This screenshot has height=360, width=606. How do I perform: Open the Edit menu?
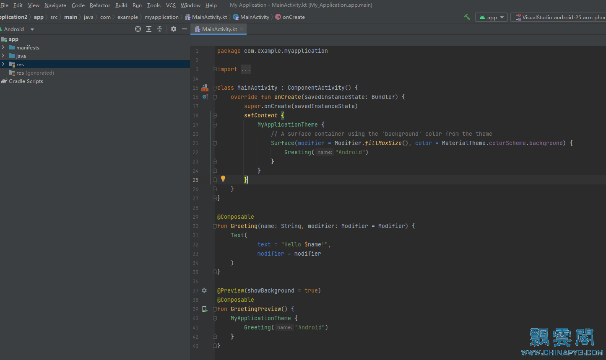(x=18, y=5)
